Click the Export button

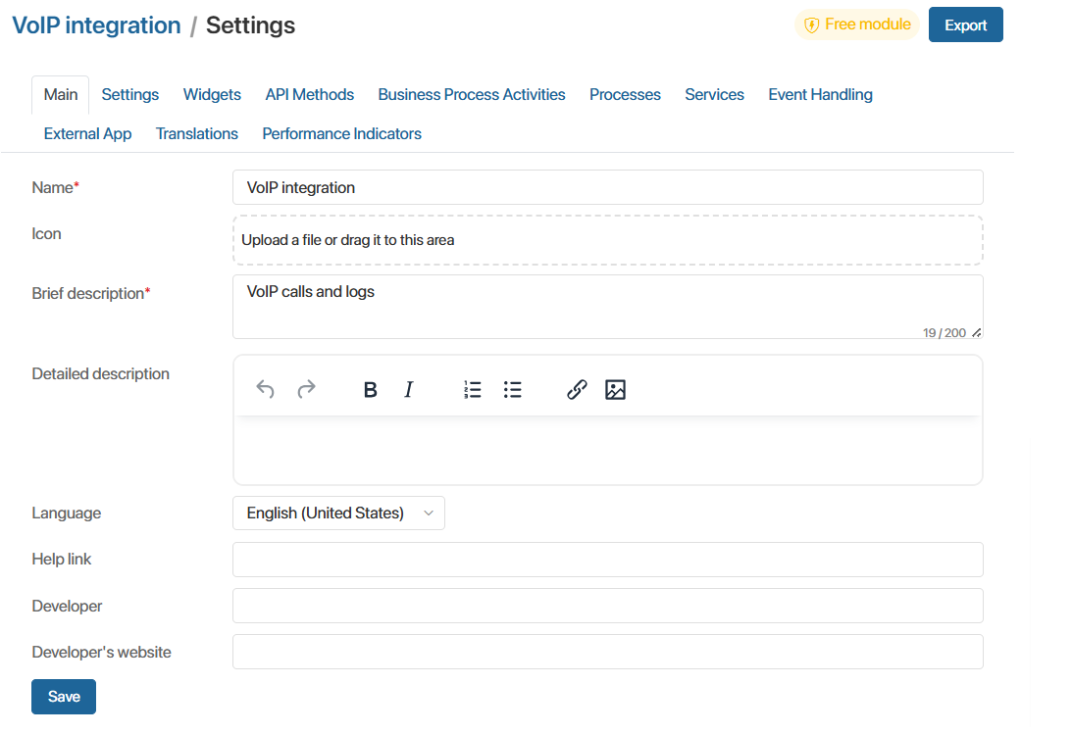pyautogui.click(x=965, y=25)
